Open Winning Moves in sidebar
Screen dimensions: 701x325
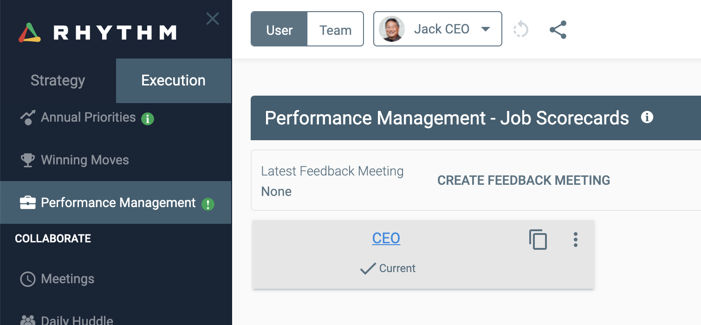click(x=84, y=160)
